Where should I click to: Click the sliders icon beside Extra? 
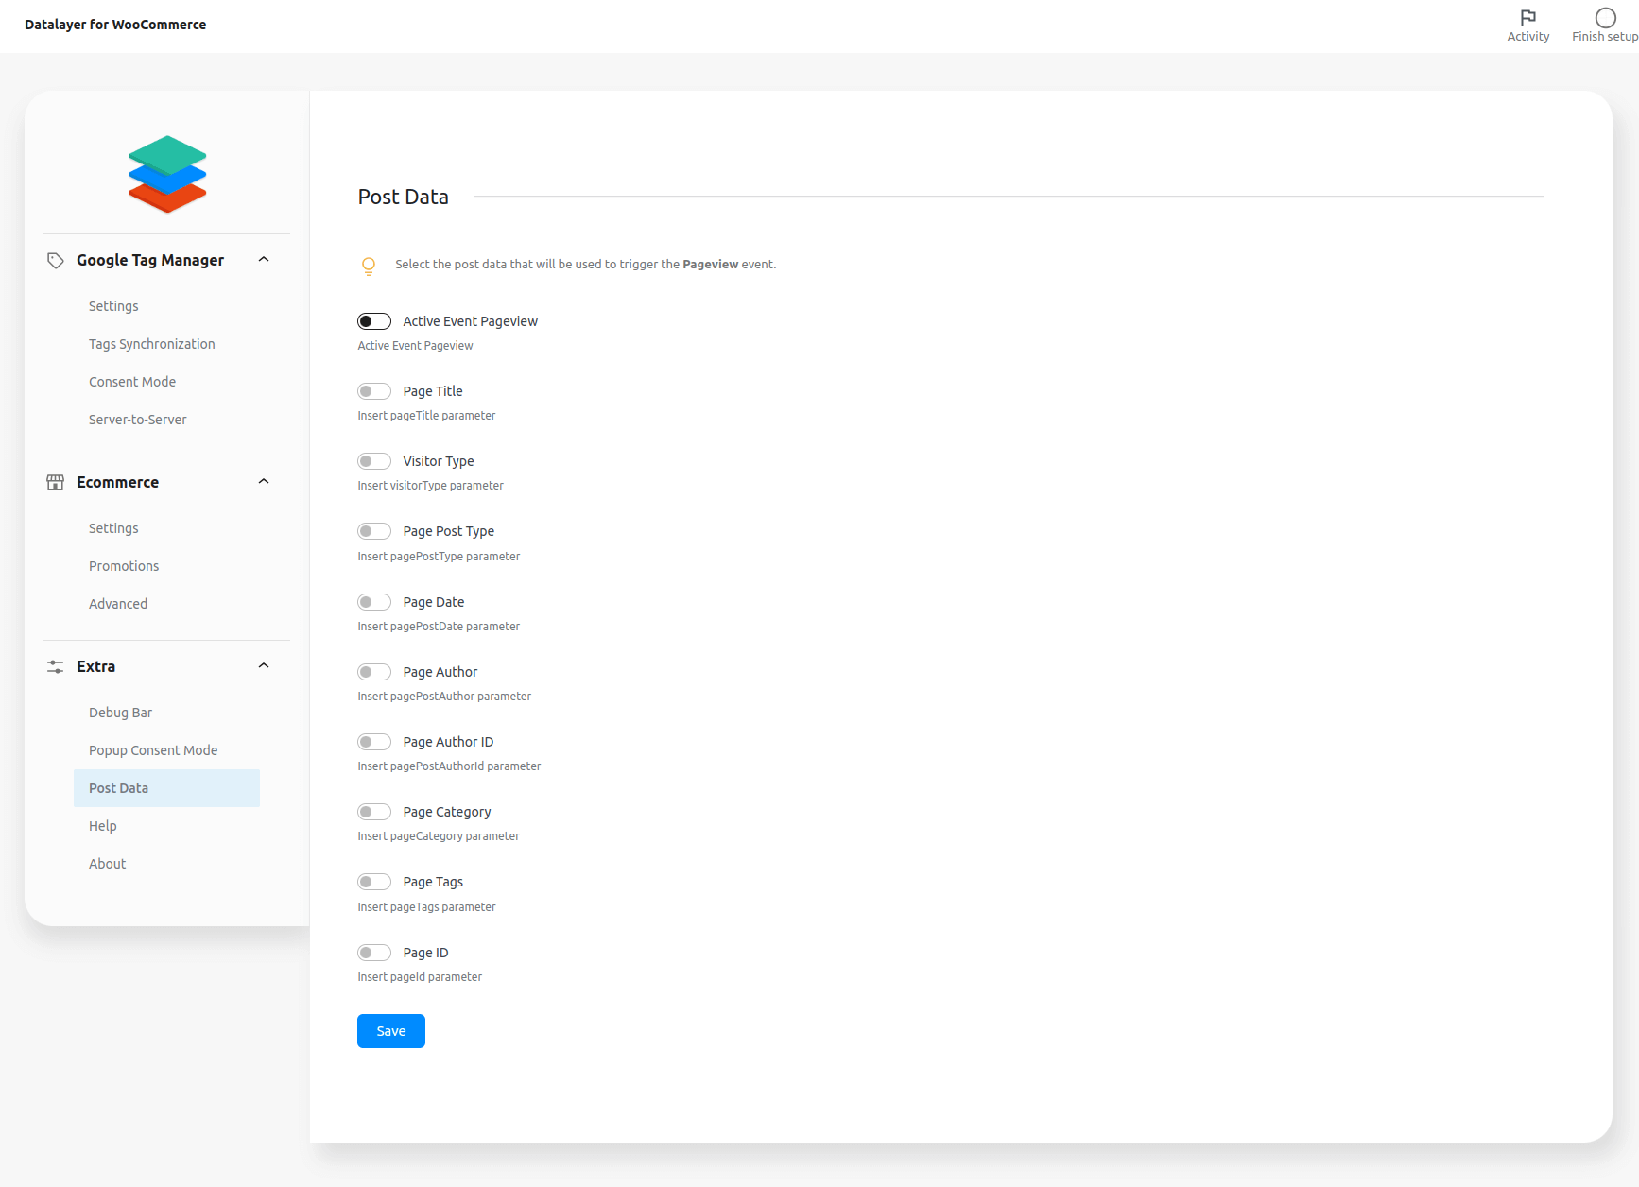[55, 666]
